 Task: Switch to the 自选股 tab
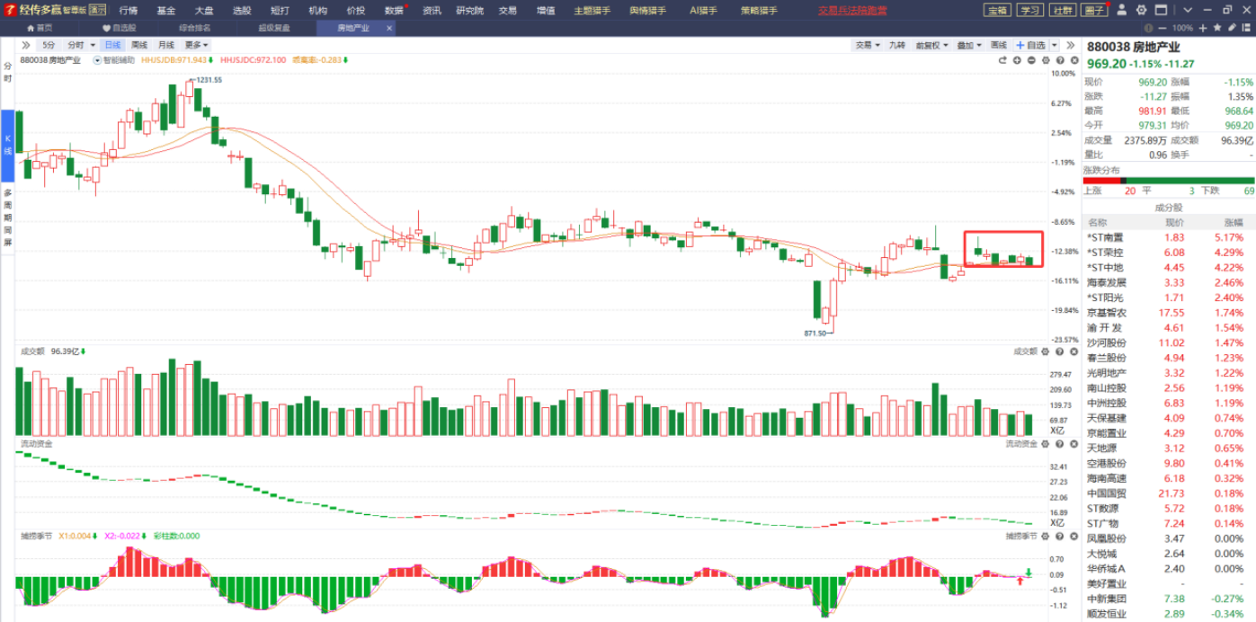pos(119,28)
